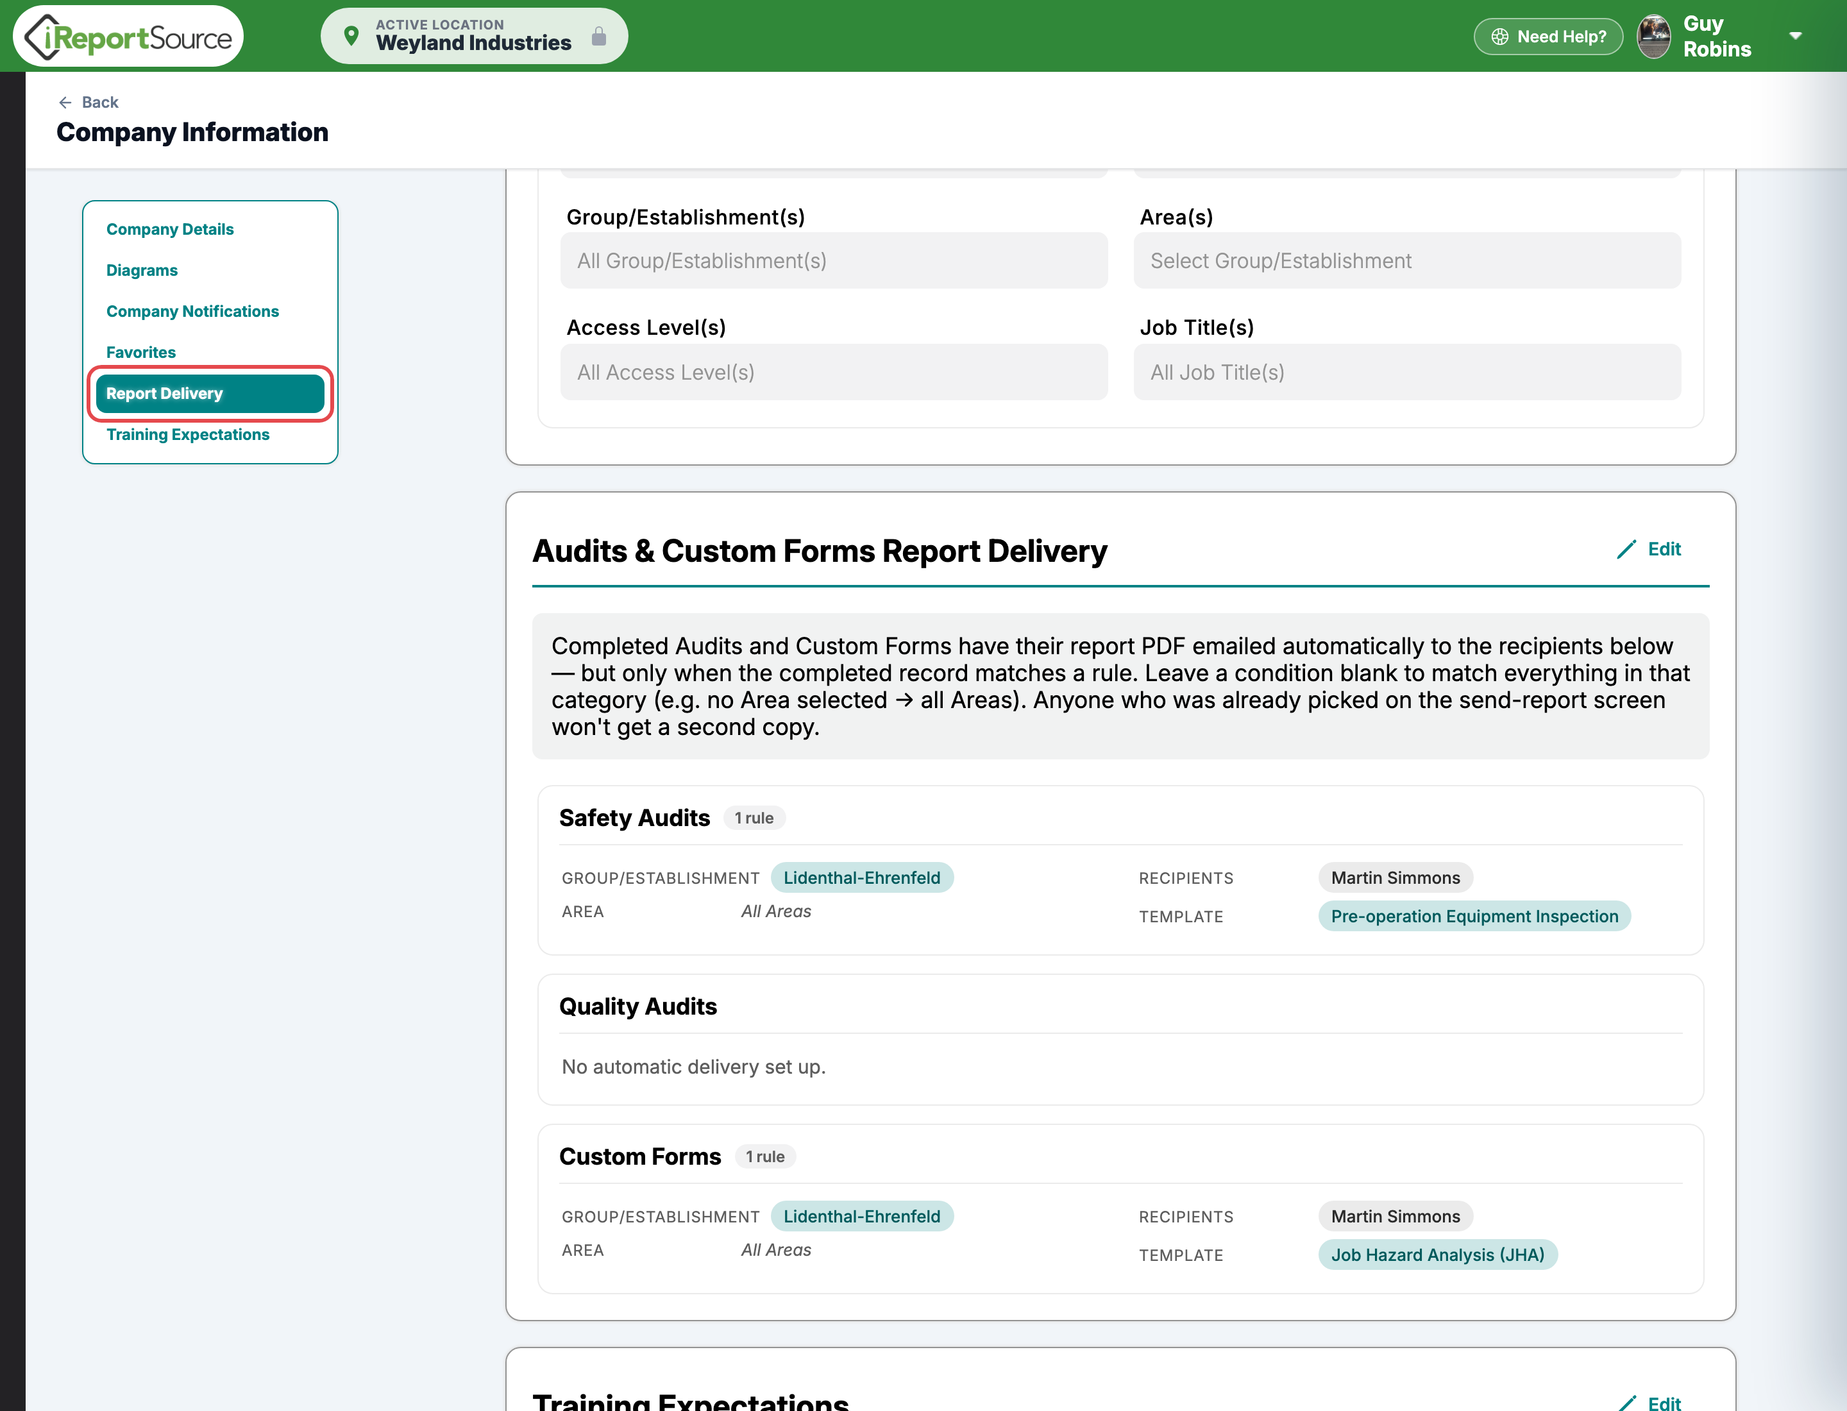
Task: Go Back to previous page
Action: (89, 103)
